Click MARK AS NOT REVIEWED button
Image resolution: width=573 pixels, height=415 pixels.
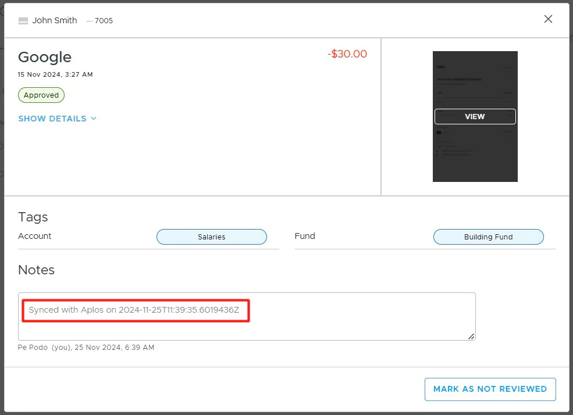[x=490, y=389]
